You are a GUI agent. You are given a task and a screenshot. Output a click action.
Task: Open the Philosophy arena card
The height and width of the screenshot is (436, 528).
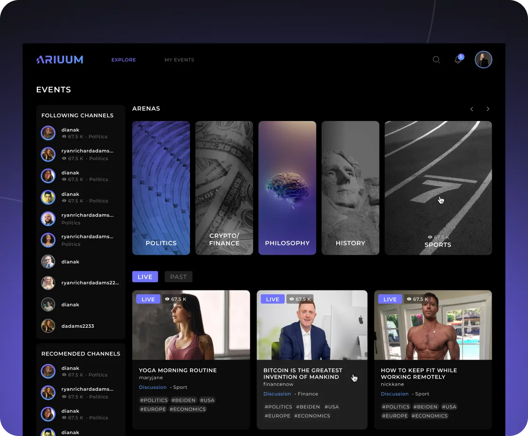(x=287, y=188)
